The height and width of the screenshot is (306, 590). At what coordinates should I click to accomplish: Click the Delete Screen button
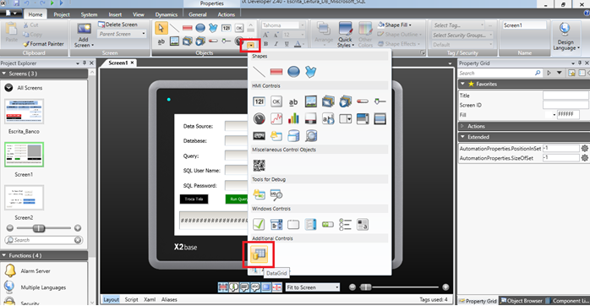click(x=117, y=25)
